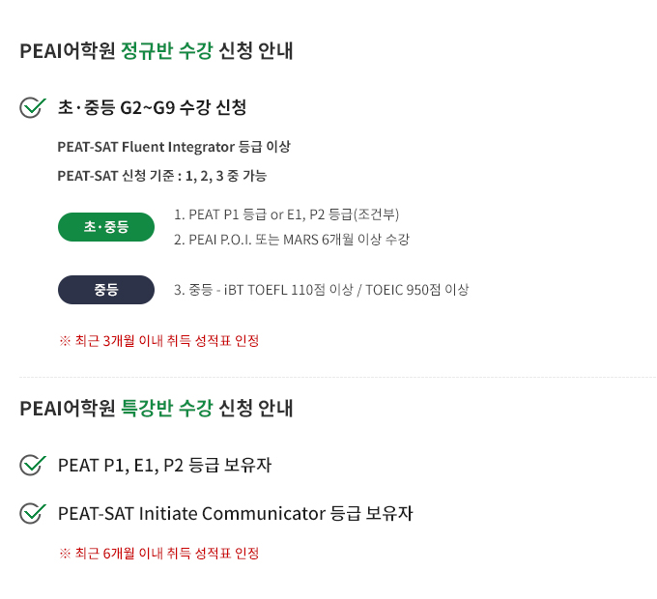This screenshot has height=599, width=657.
Task: Click the red 최근 3개월 이내 notice
Action: click(158, 340)
